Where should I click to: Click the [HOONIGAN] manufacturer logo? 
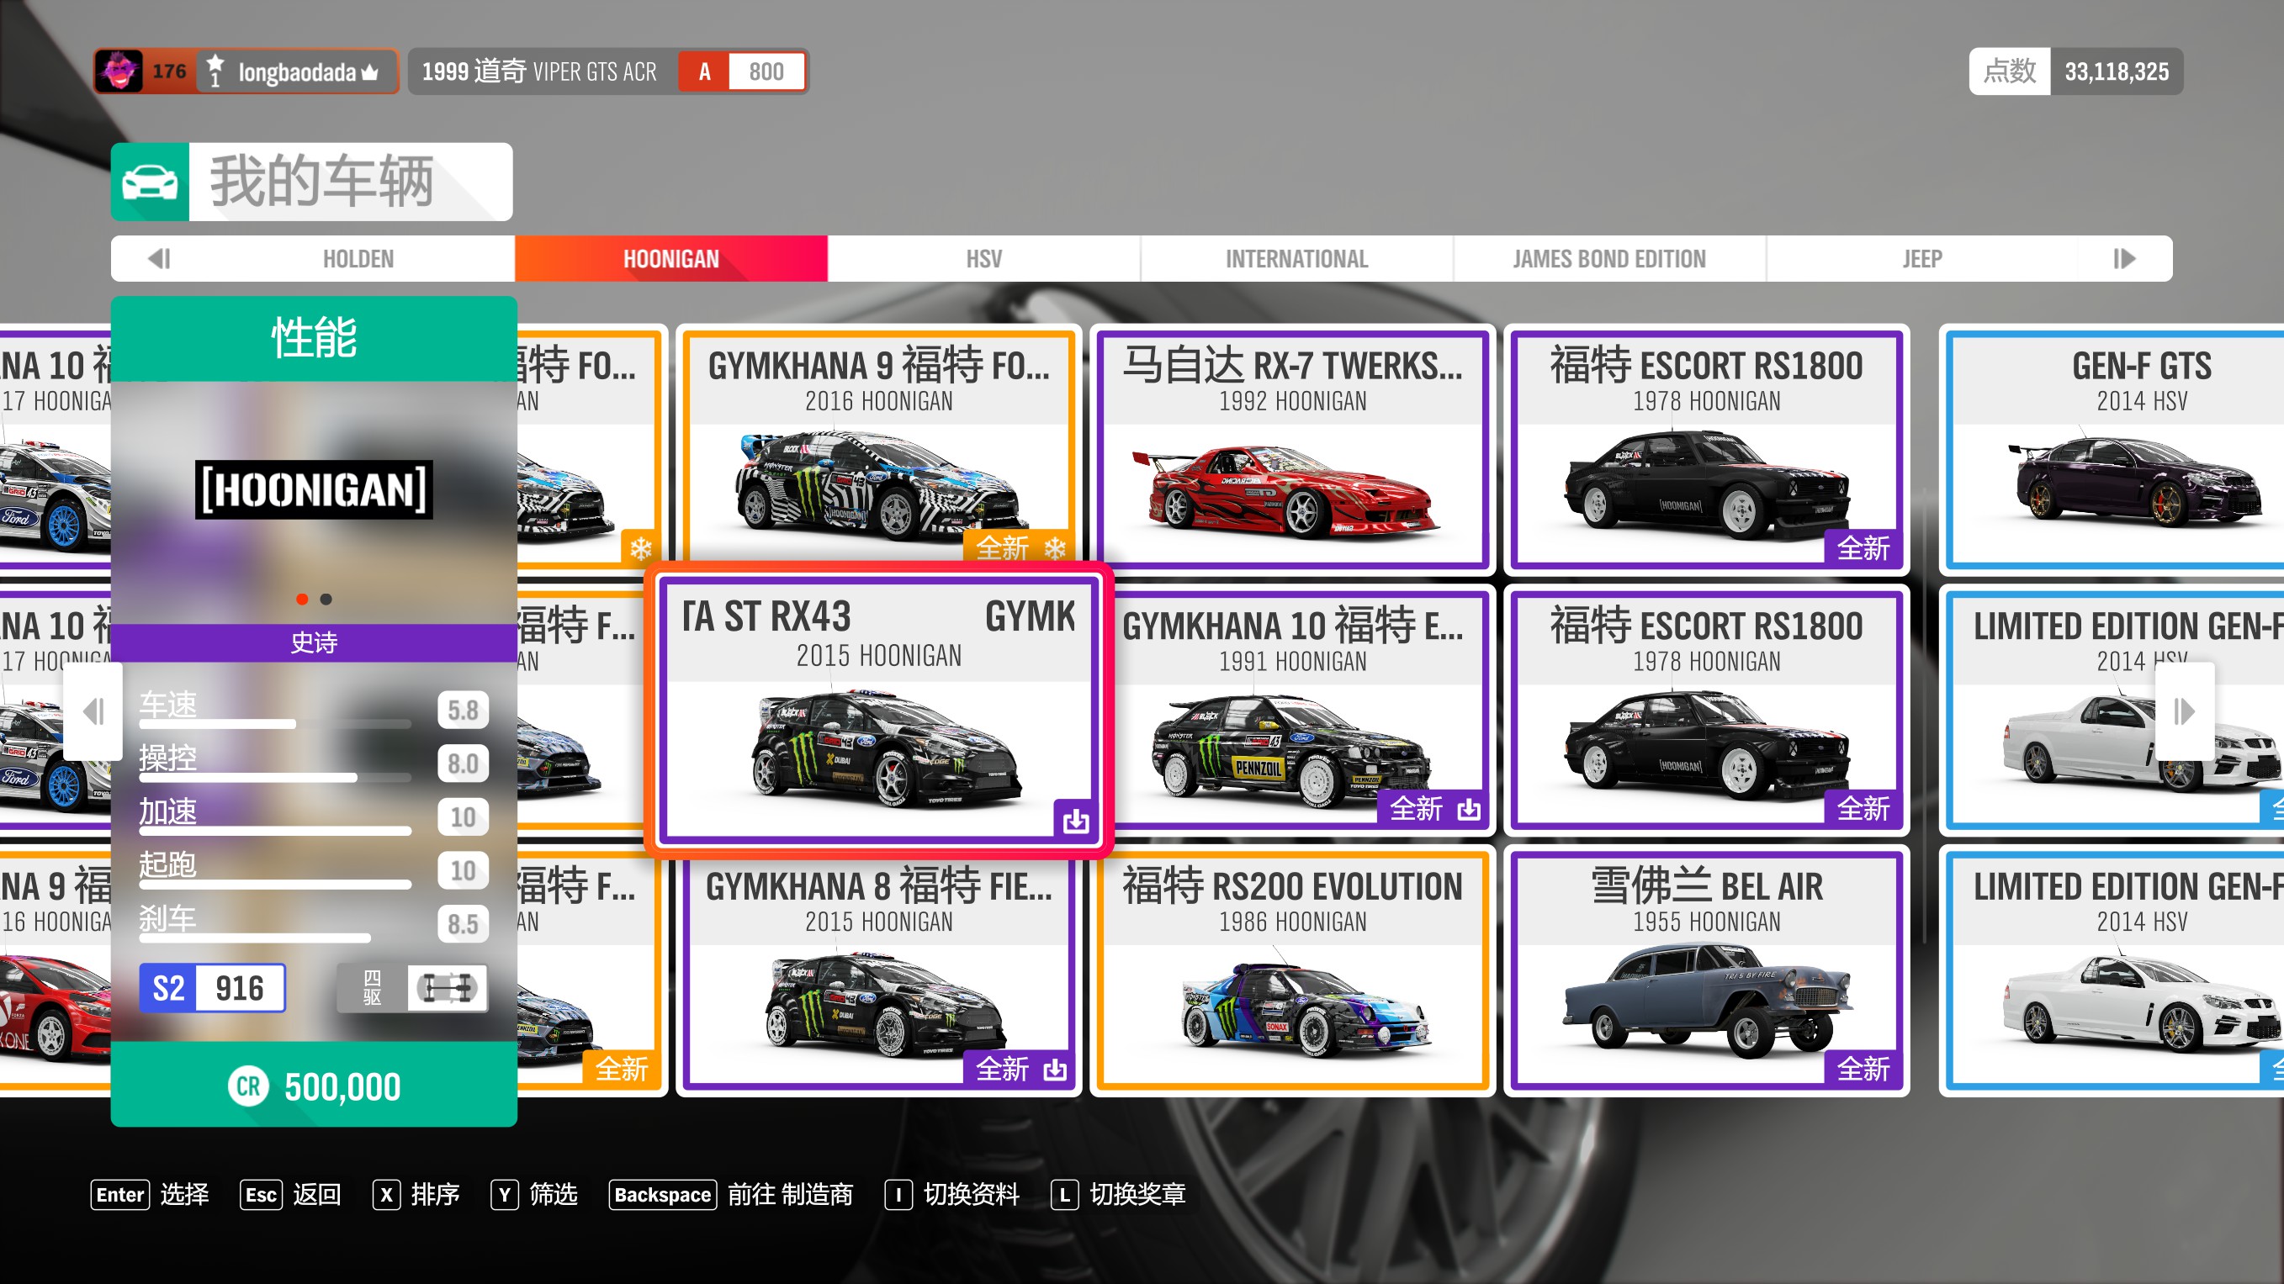click(314, 489)
